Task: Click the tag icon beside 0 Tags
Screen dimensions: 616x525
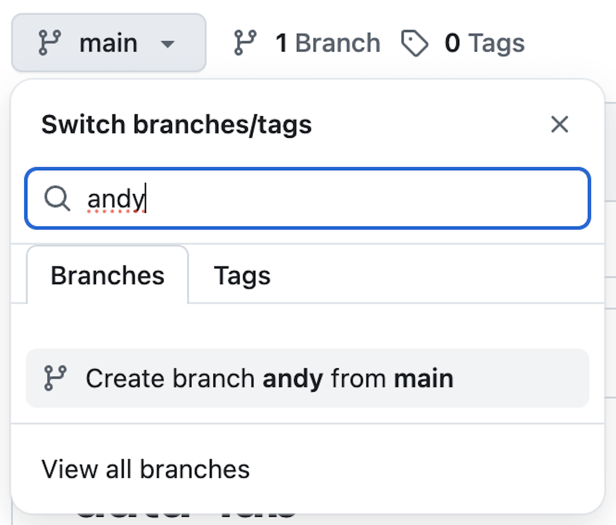Action: click(x=414, y=43)
